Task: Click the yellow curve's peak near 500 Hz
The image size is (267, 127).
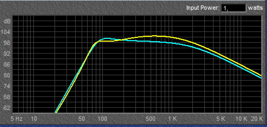Action: tap(153, 36)
